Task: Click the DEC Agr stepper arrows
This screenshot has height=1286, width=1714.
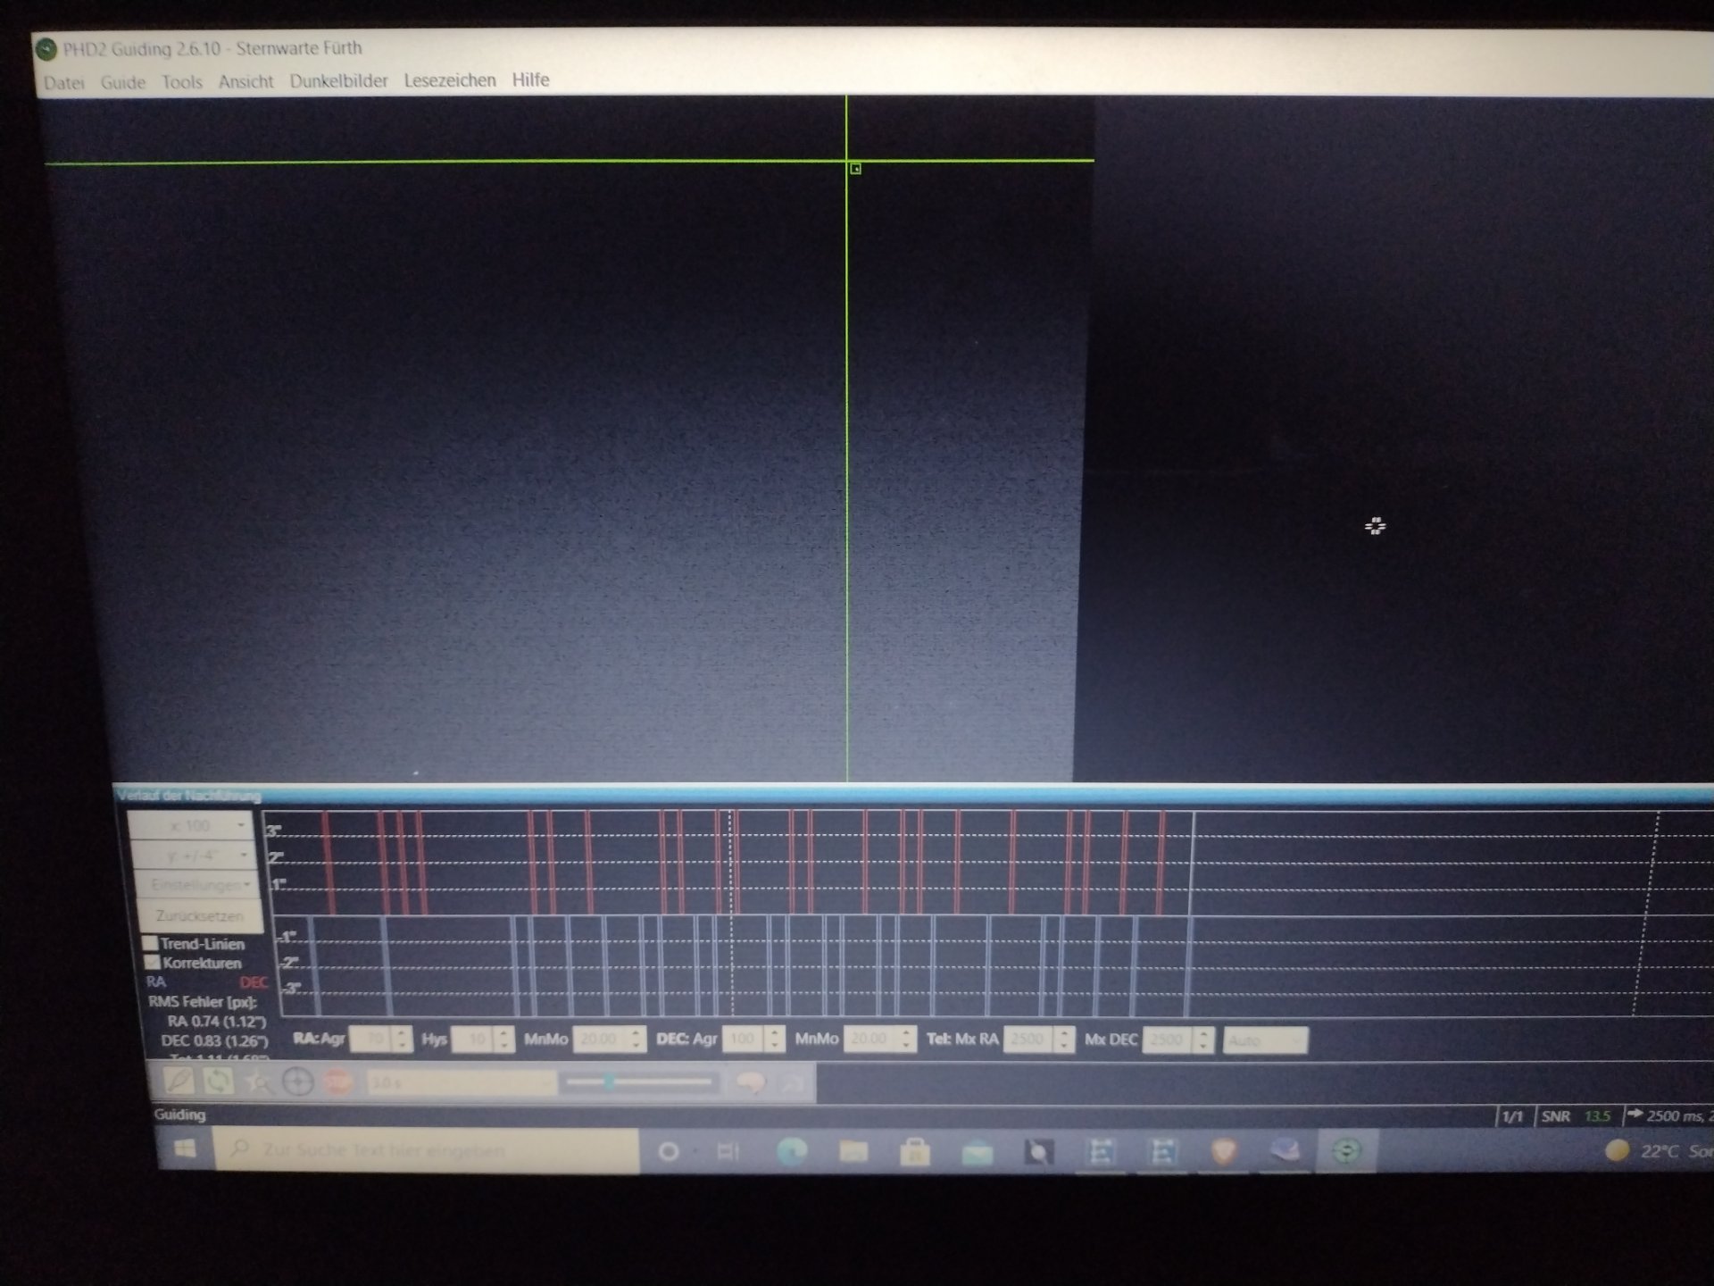Action: (775, 1039)
